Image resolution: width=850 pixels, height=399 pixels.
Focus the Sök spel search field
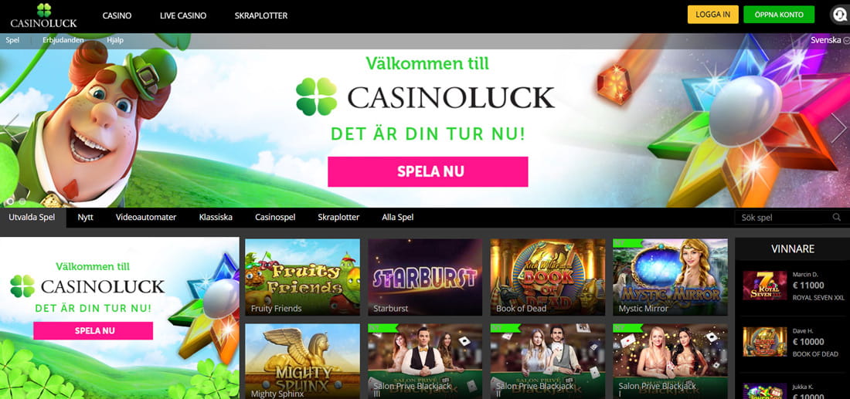coord(784,218)
